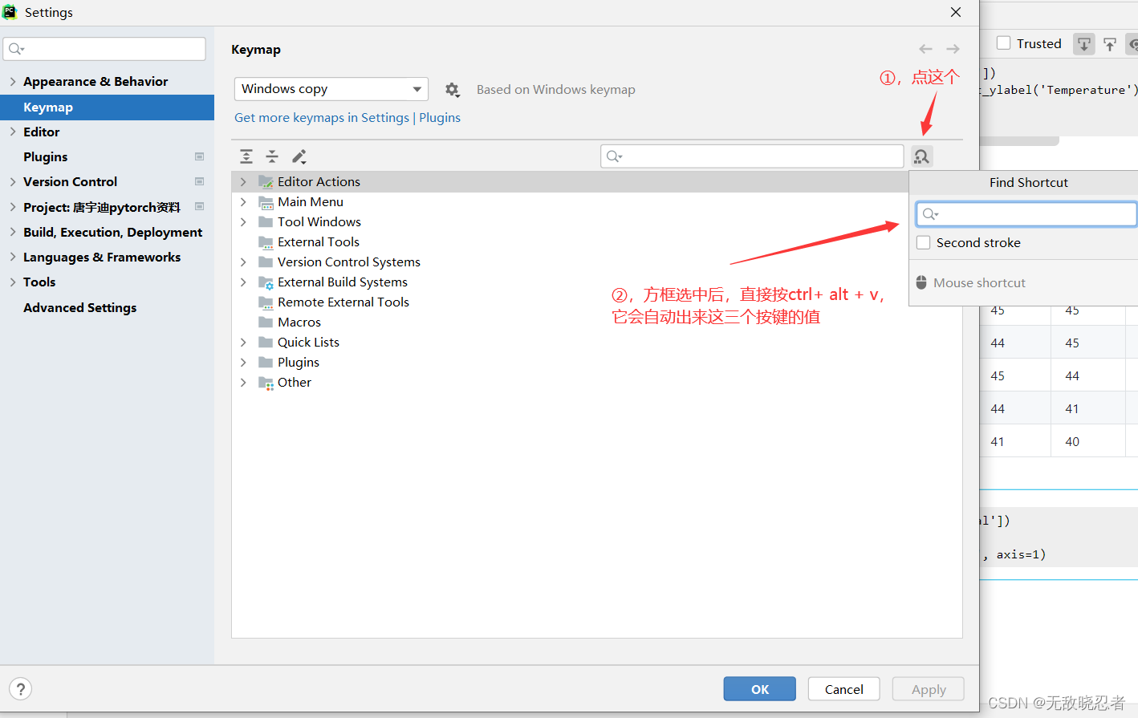Click the OK button
This screenshot has height=718, width=1138.
tap(759, 689)
